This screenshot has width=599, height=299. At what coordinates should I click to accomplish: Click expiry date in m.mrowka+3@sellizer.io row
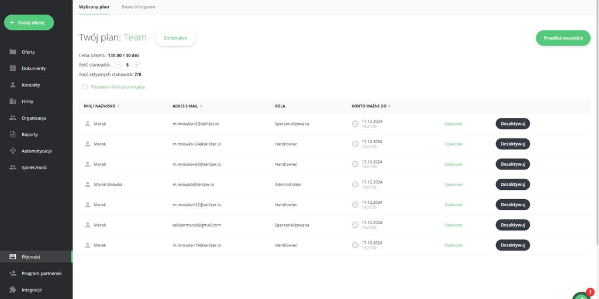[x=372, y=121]
